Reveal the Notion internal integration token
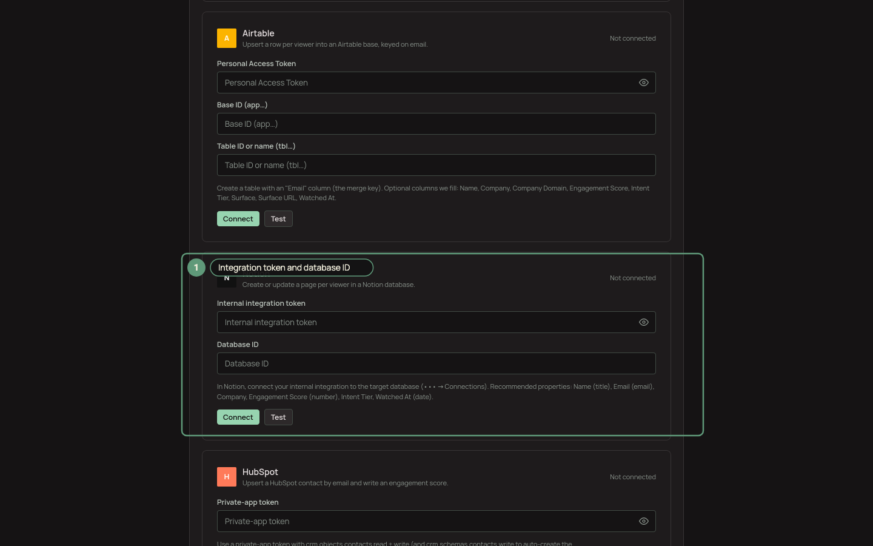Viewport: 873px width, 546px height. 644,322
